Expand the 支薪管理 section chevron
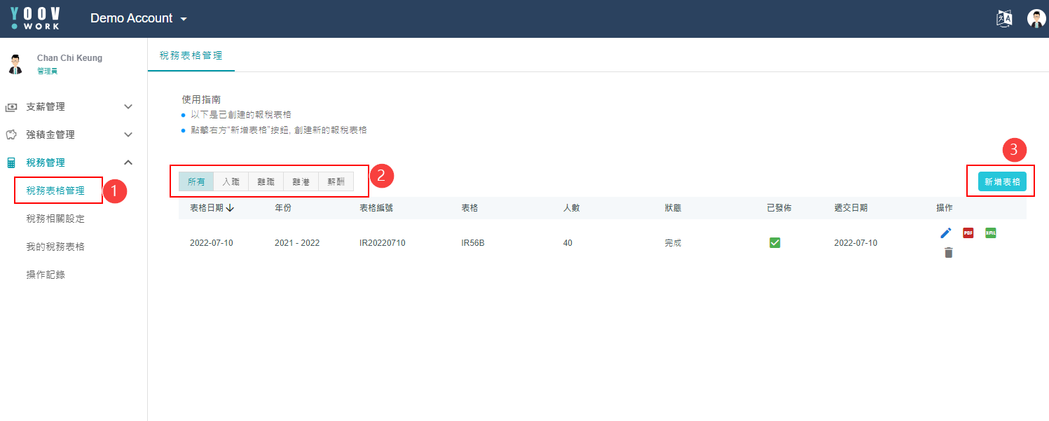 [x=128, y=106]
